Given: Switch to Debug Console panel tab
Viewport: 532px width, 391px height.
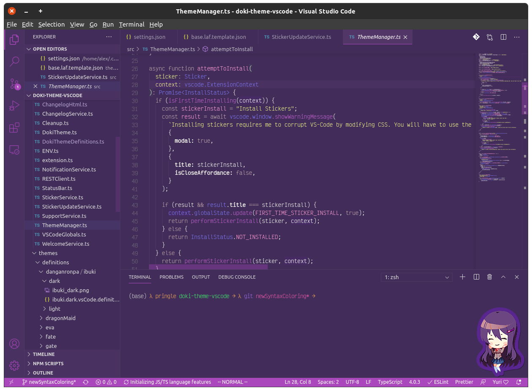Looking at the screenshot, I should click(237, 277).
